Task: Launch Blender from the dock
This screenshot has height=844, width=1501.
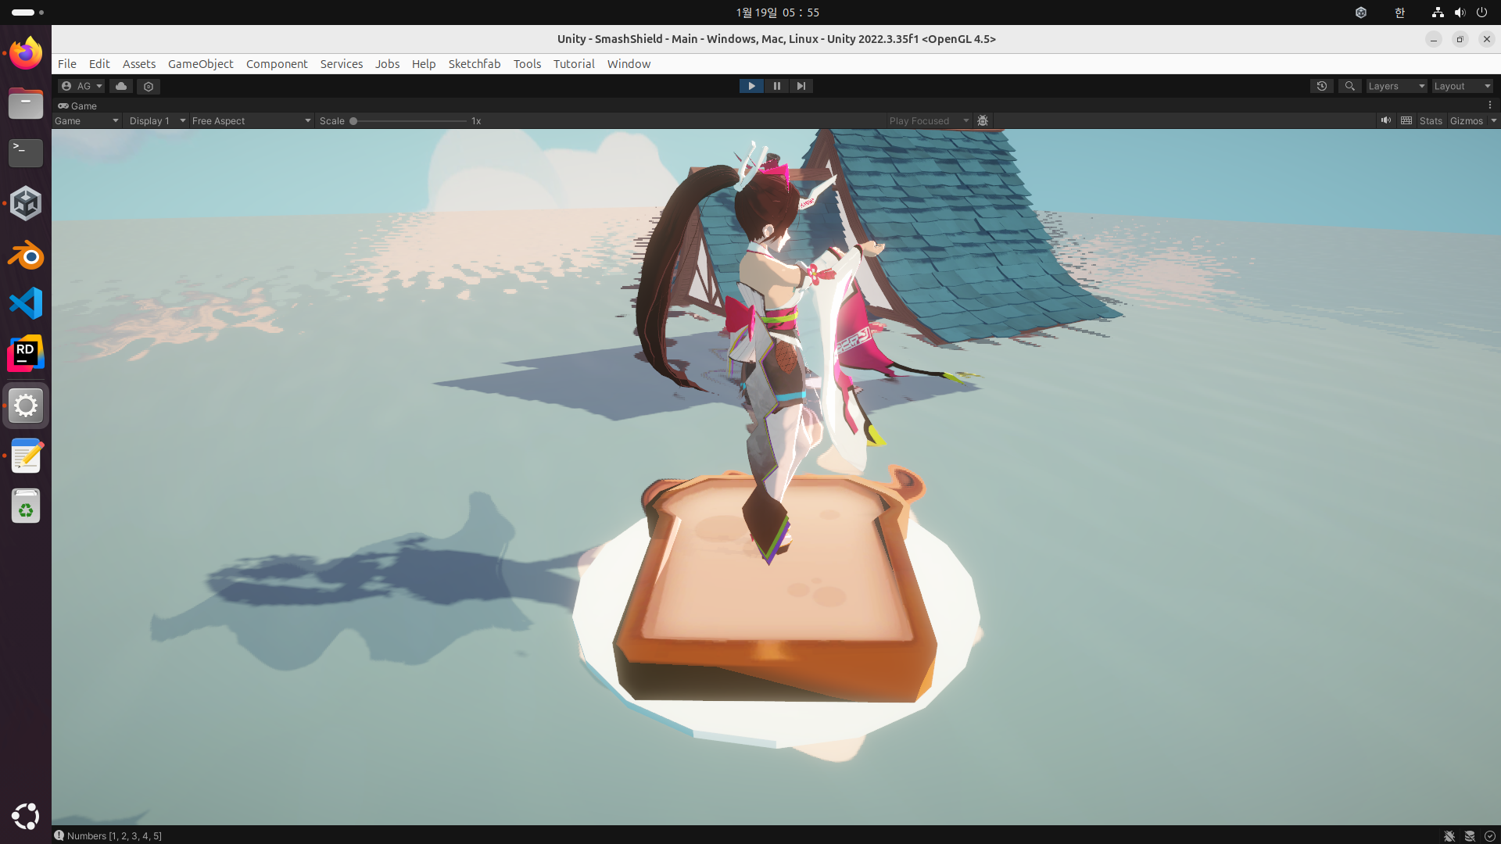Action: (x=26, y=255)
